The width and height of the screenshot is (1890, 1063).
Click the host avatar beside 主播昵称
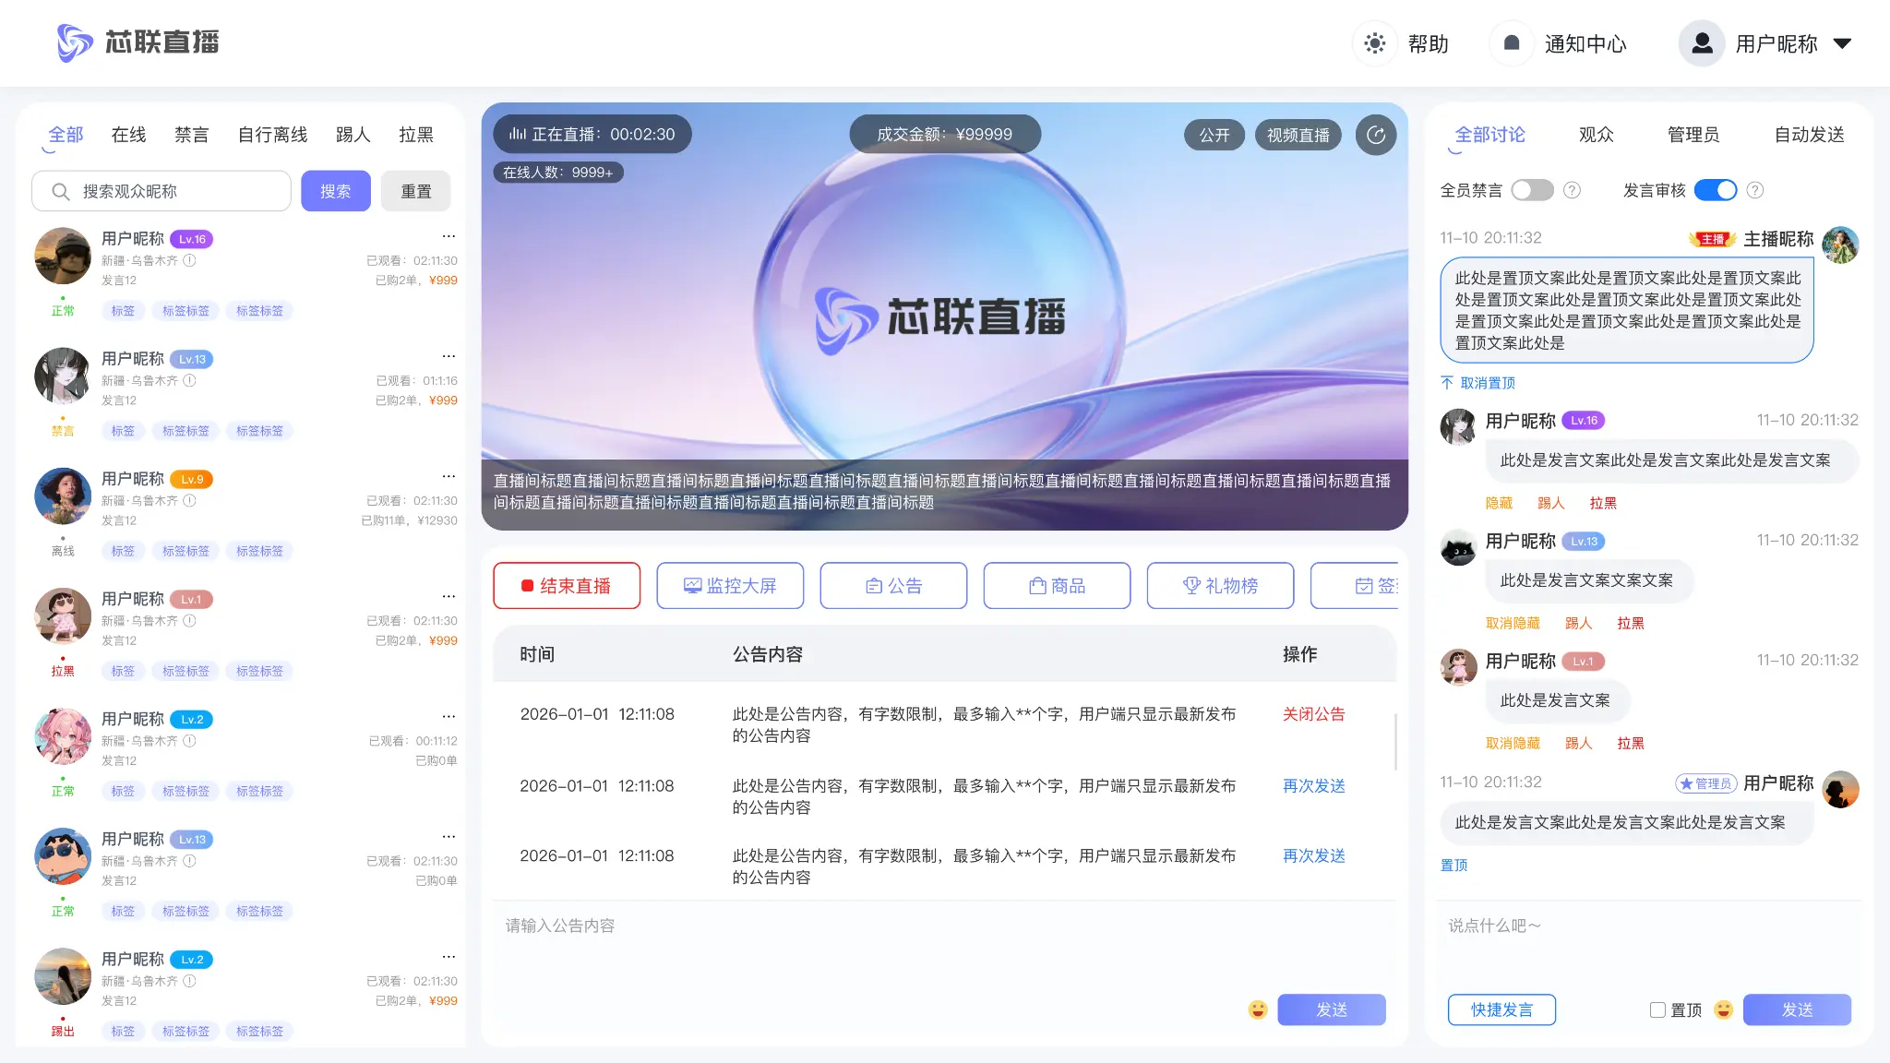pos(1840,245)
